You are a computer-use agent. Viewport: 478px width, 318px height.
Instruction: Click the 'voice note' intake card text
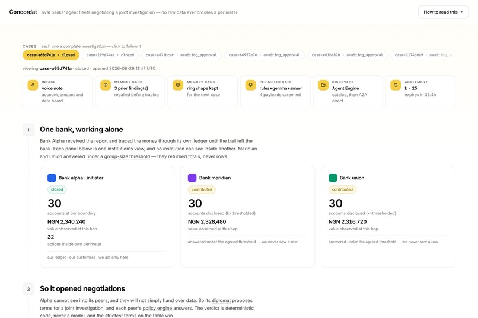pos(52,88)
